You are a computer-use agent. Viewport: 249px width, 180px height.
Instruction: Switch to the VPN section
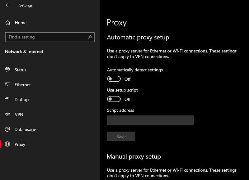pyautogui.click(x=20, y=115)
